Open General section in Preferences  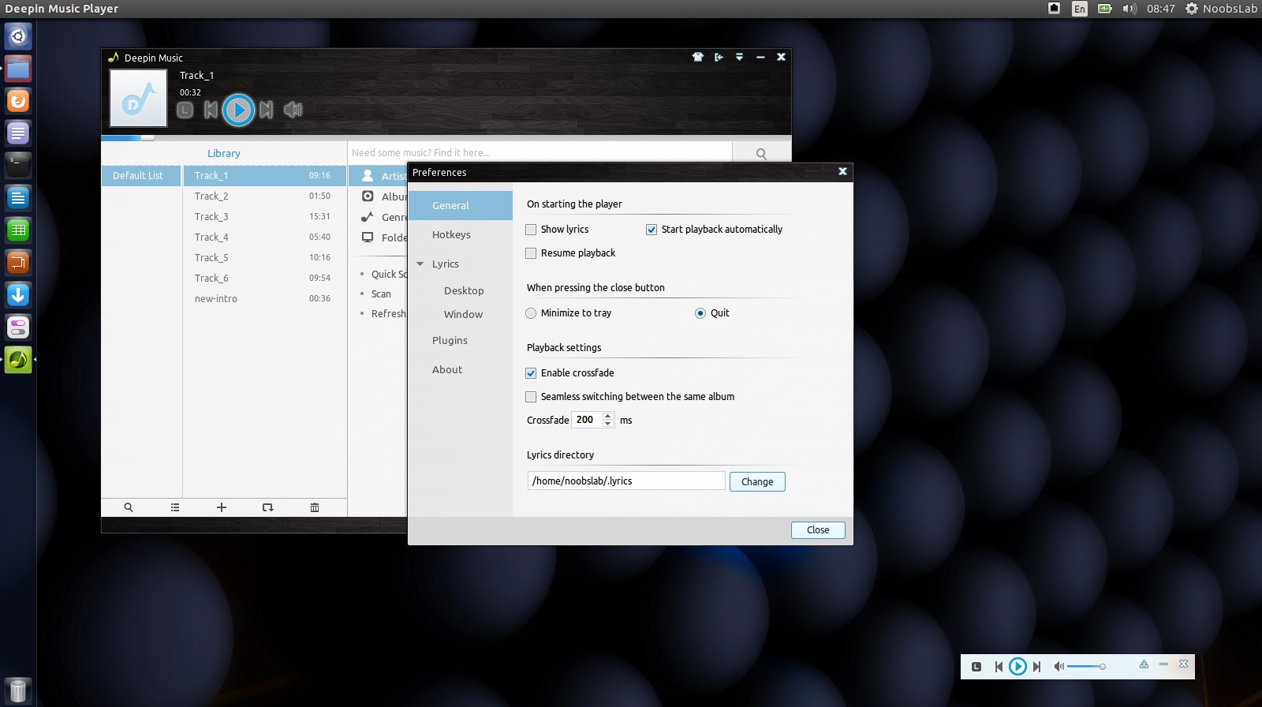pyautogui.click(x=461, y=205)
